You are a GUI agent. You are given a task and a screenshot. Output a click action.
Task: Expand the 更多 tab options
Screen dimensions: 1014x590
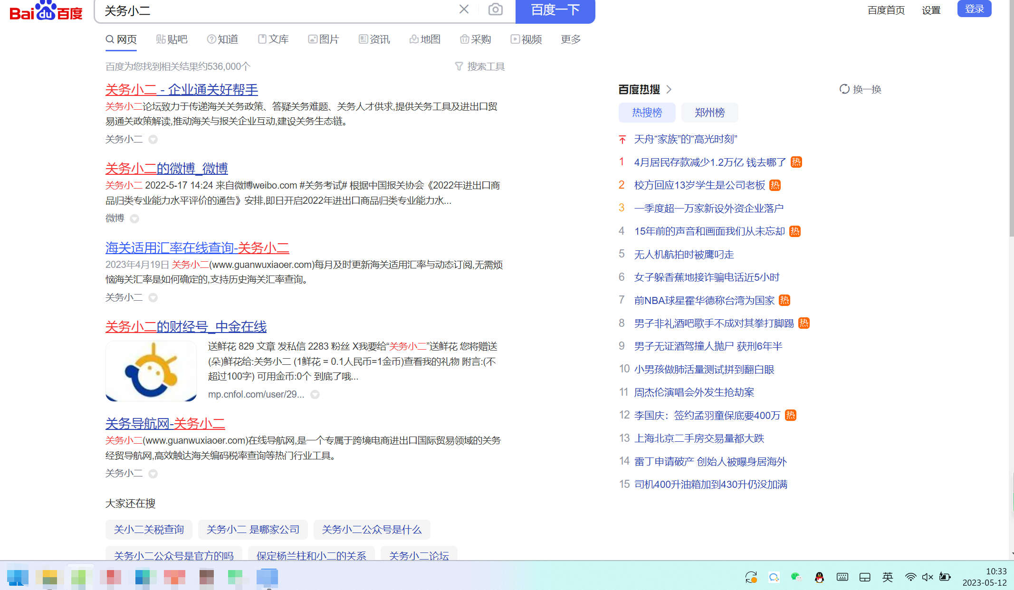tap(571, 39)
